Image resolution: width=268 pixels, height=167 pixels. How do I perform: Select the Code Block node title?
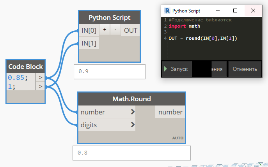[x=26, y=67]
